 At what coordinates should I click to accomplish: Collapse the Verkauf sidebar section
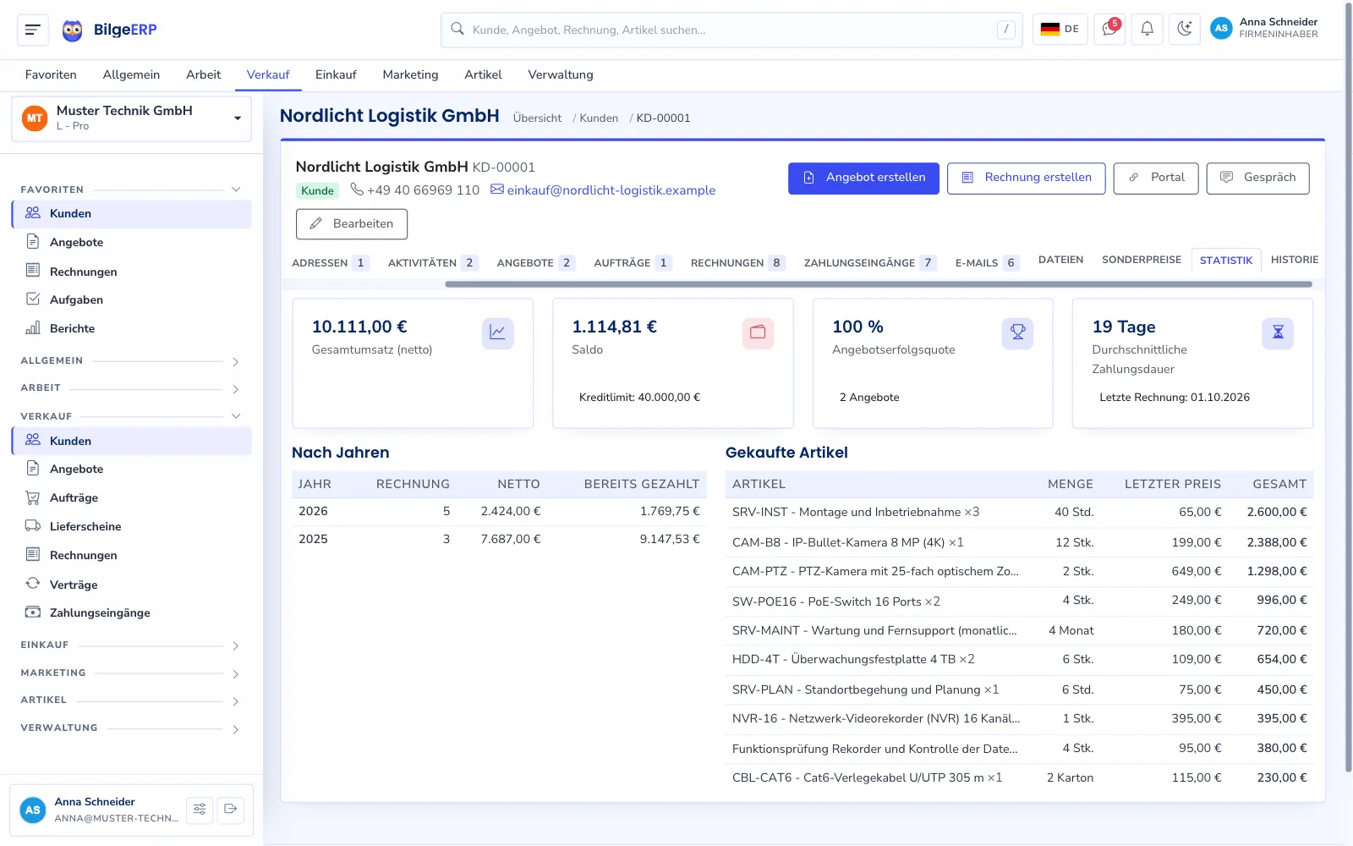point(236,416)
